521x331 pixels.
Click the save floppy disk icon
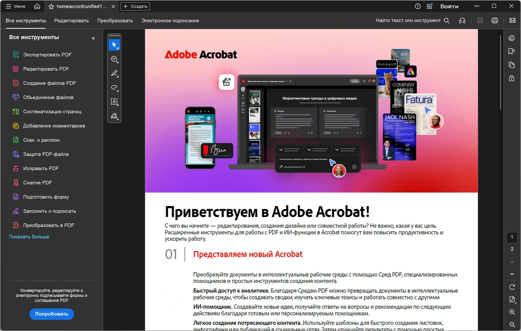[x=480, y=20]
